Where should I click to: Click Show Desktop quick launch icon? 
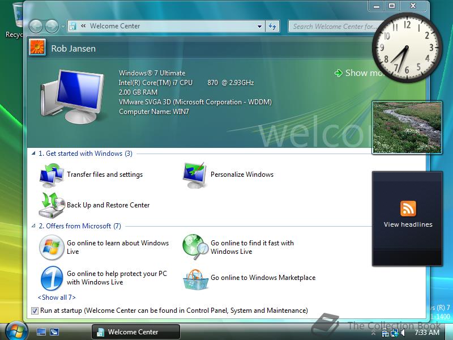[41, 332]
